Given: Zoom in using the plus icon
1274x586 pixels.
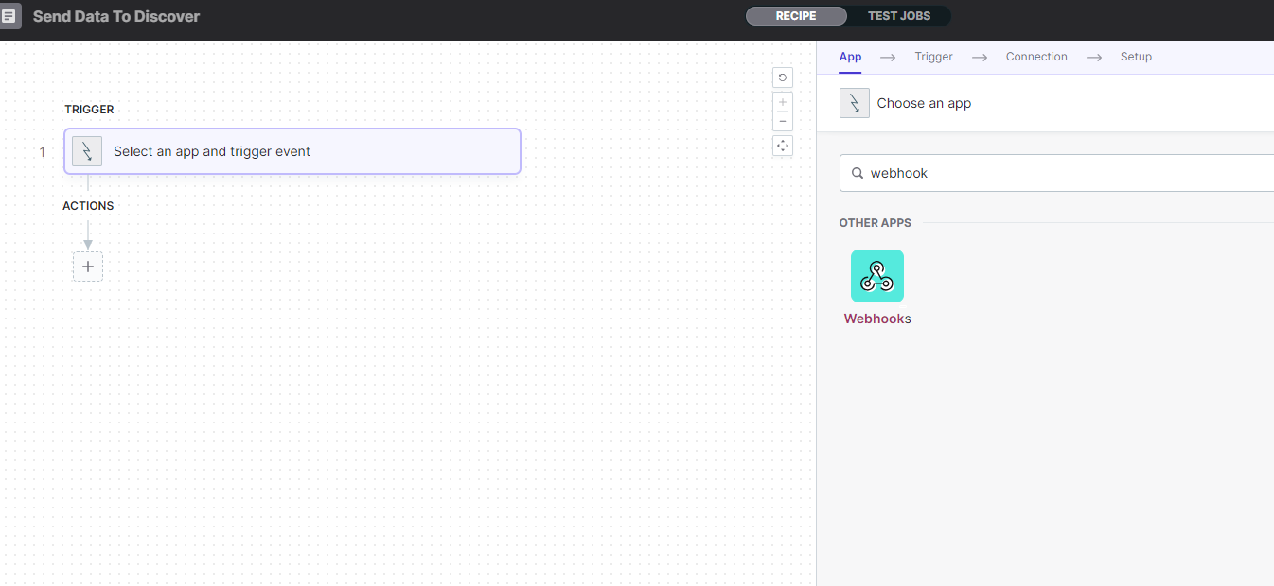Looking at the screenshot, I should click(x=782, y=101).
